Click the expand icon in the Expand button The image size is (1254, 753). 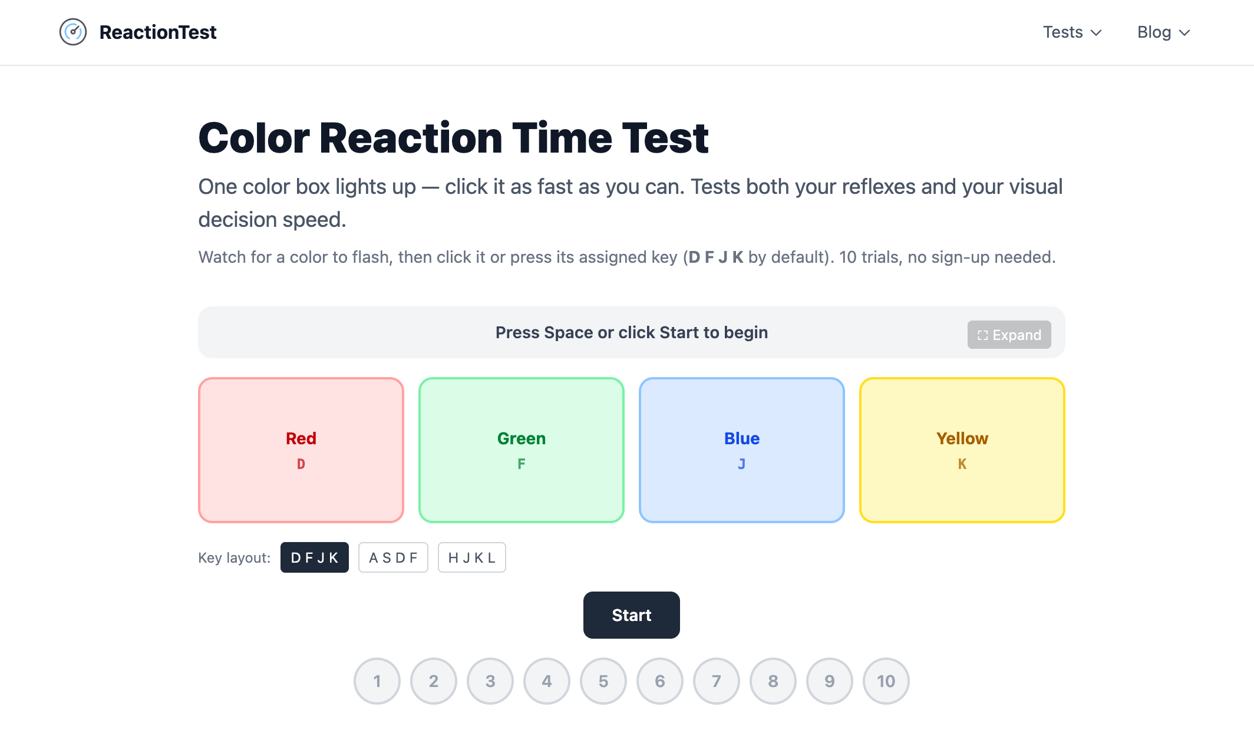[x=982, y=335]
